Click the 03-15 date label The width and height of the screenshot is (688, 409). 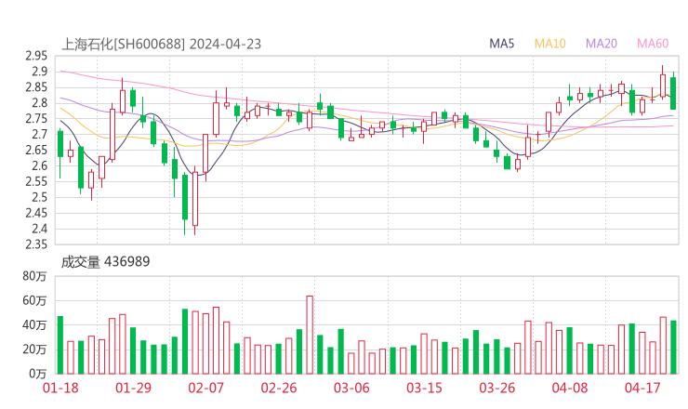point(424,388)
